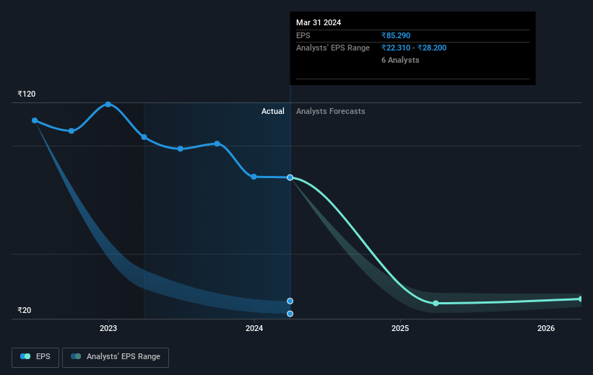Click the small EPS bump point before 2024
Image resolution: width=593 pixels, height=375 pixels.
[217, 144]
